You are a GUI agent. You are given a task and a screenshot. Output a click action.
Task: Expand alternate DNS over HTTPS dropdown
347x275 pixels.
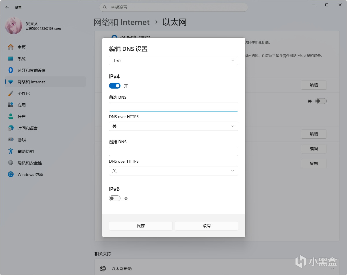coord(173,171)
